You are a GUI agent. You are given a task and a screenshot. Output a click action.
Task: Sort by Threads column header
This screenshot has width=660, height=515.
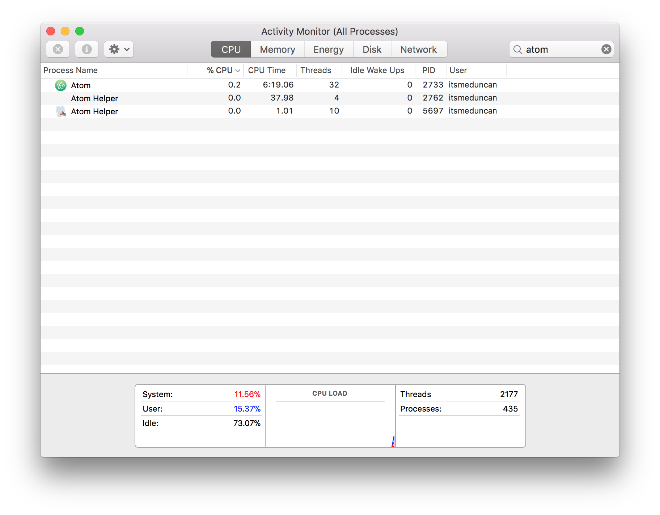click(x=319, y=70)
